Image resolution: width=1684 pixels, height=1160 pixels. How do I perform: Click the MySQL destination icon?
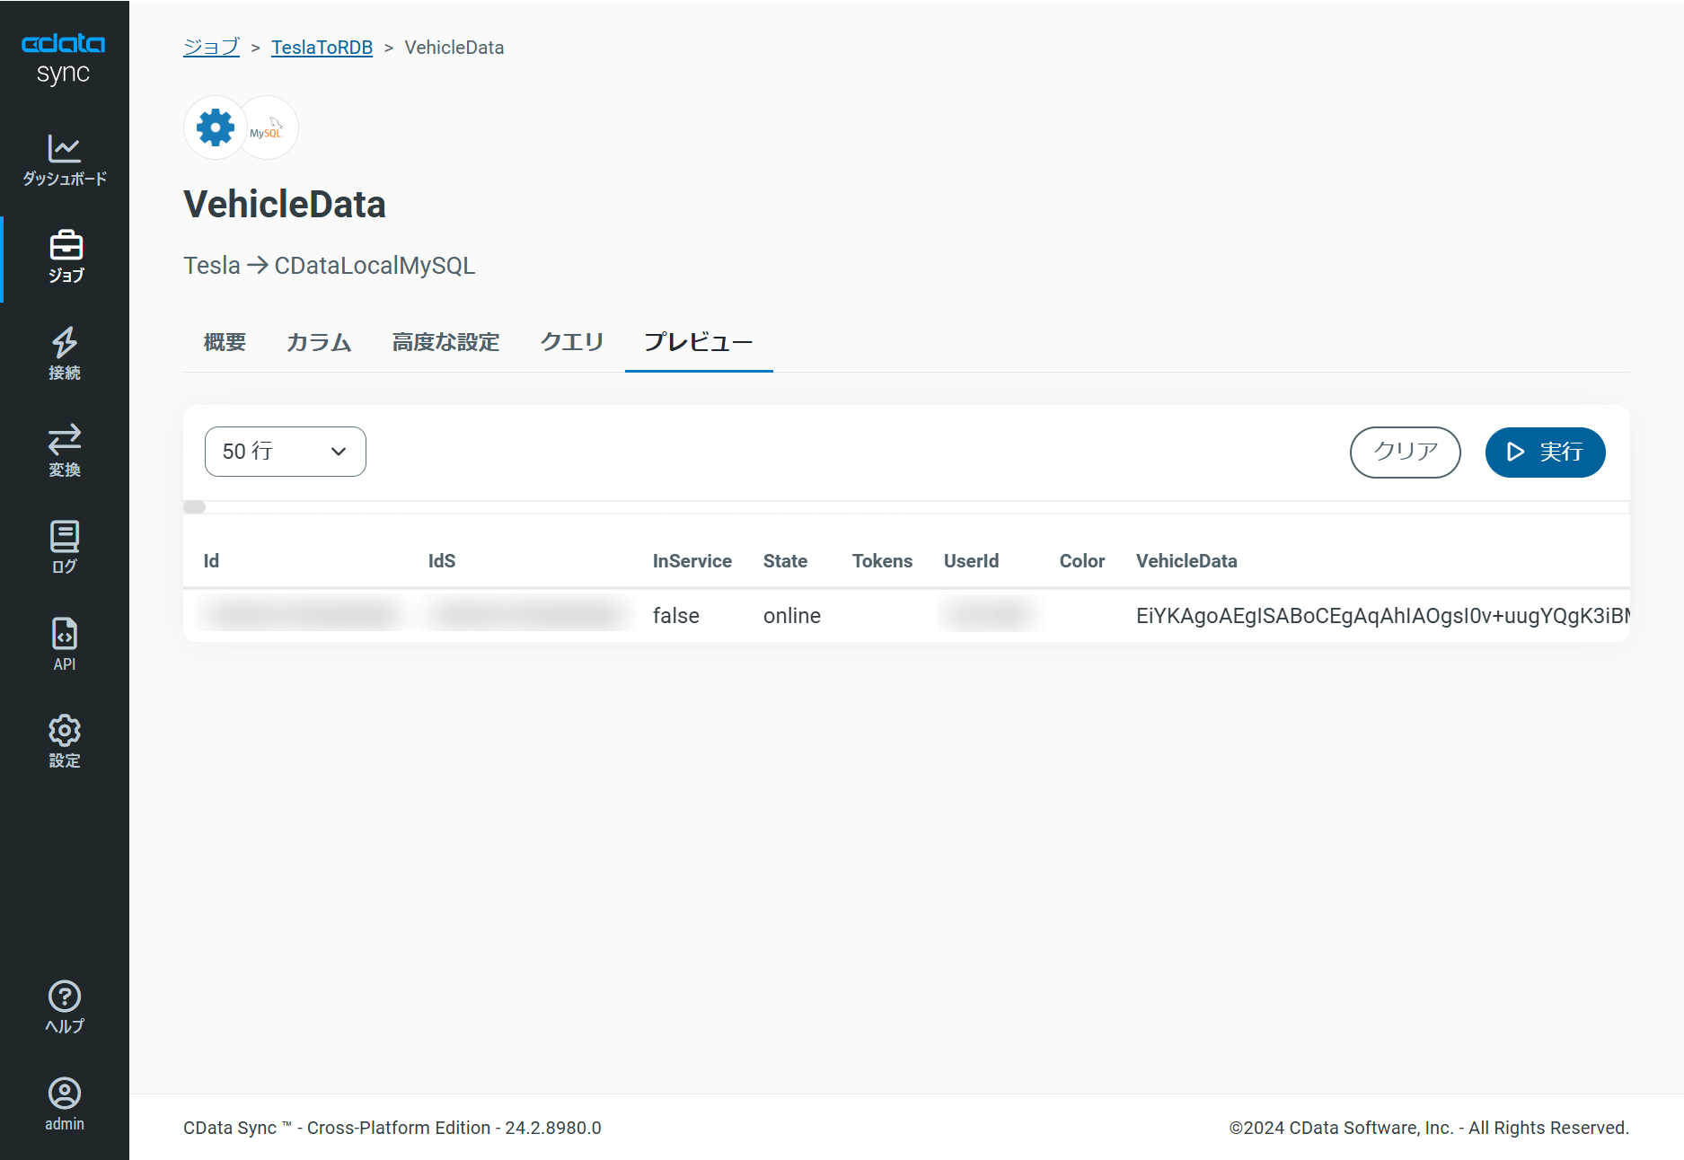pos(267,128)
